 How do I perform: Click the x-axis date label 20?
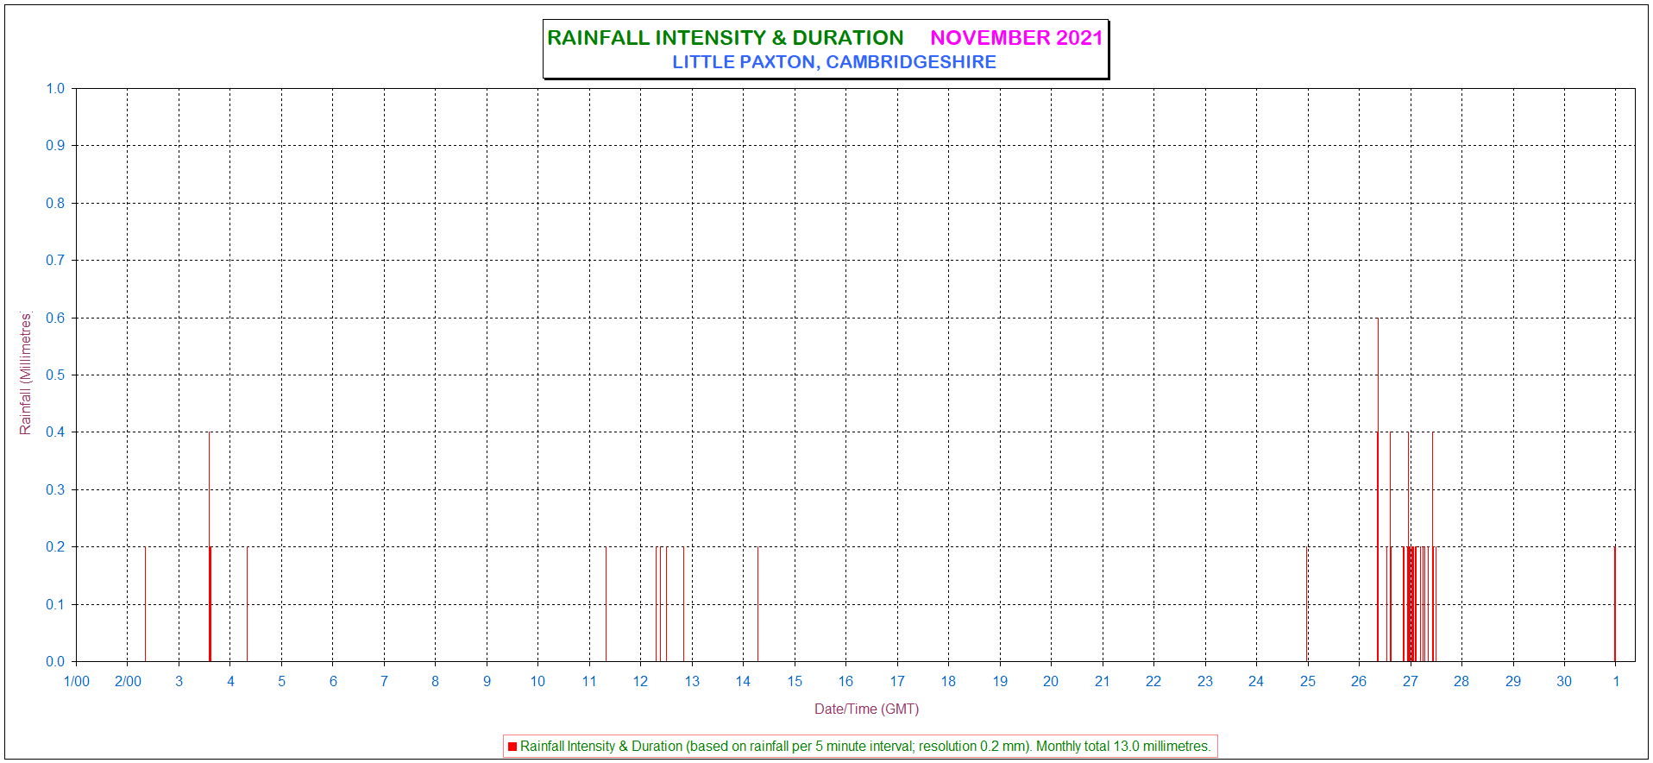tap(1051, 682)
